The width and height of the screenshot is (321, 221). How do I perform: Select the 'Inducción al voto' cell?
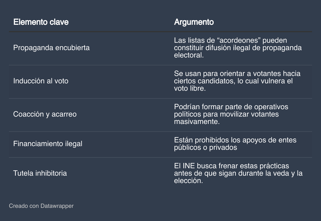[x=41, y=81]
